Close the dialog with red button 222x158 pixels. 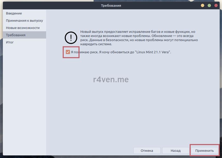[216, 5]
